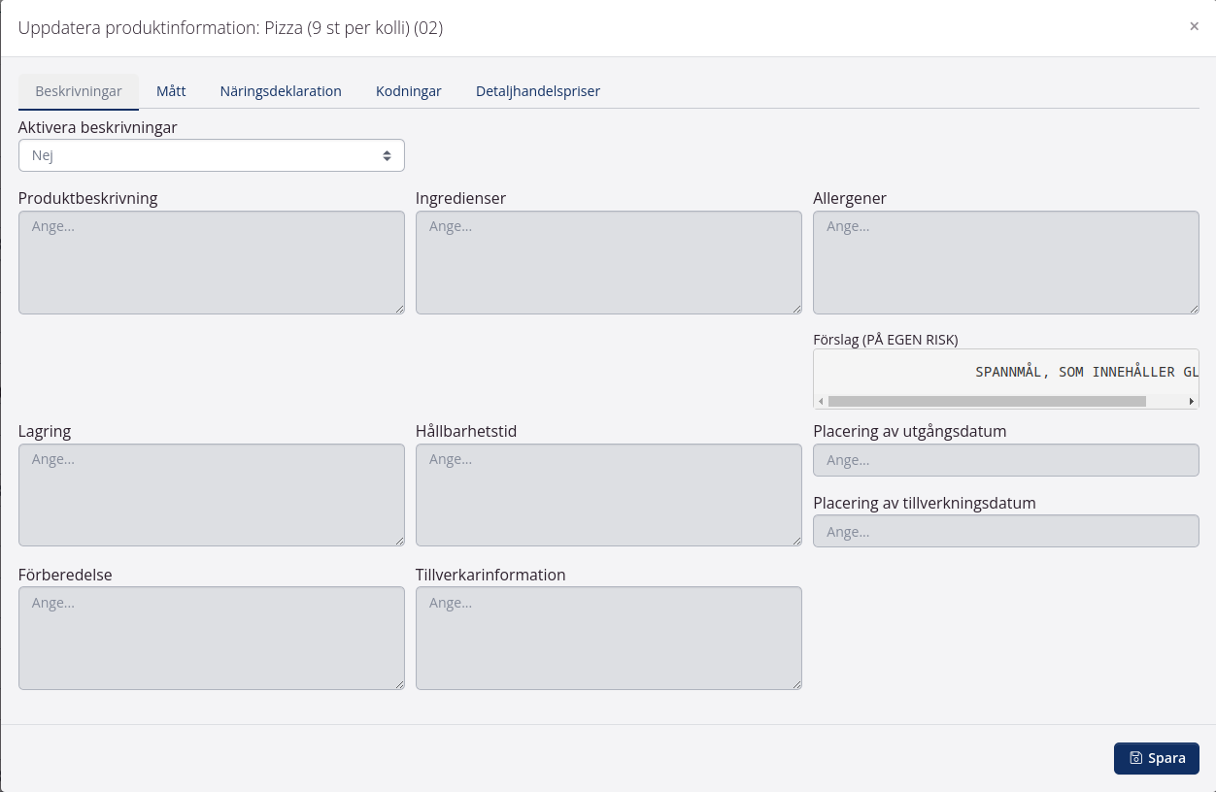Open the Aktivera beskrivningar dropdown
This screenshot has width=1216, height=792.
pos(211,155)
